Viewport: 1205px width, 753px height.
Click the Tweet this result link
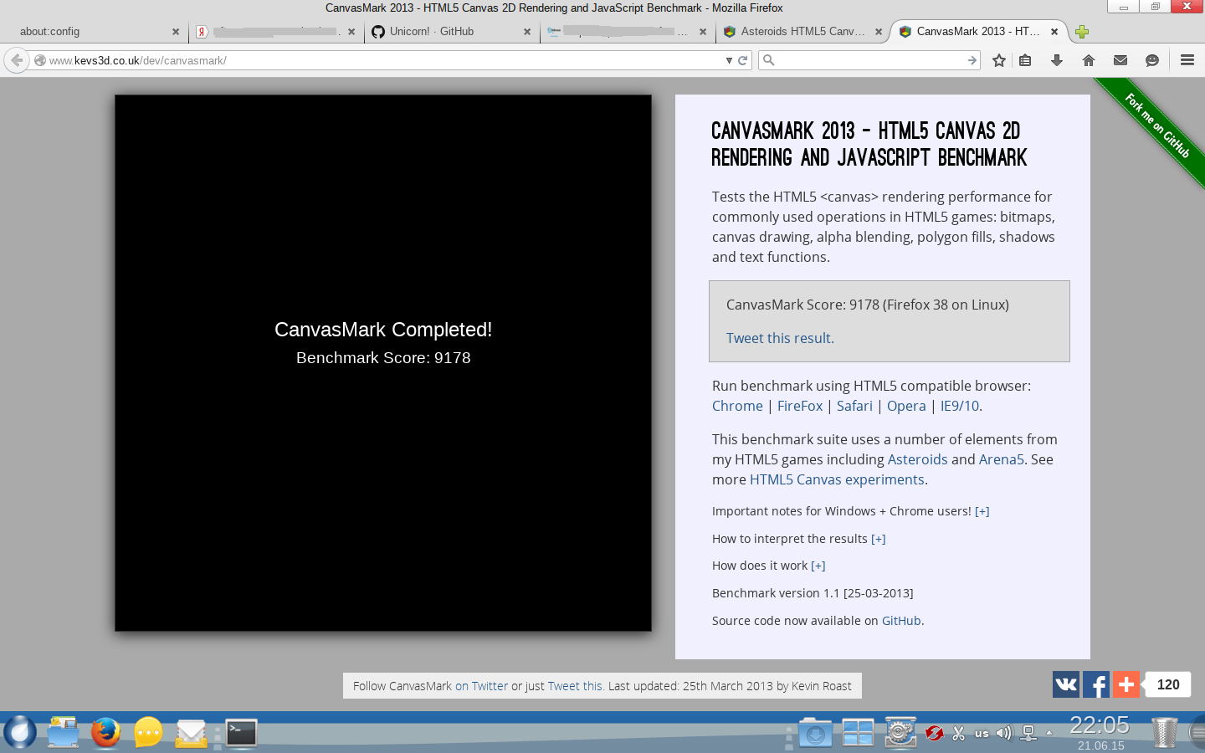pyautogui.click(x=778, y=338)
